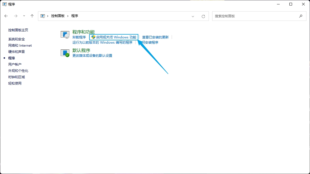Go up one level with the up arrow
The height and width of the screenshot is (174, 310).
pyautogui.click(x=32, y=16)
